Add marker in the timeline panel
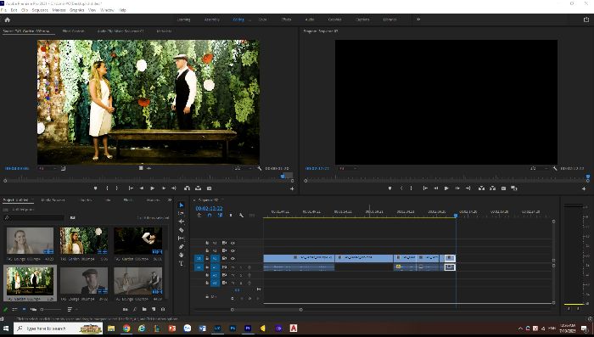 (231, 216)
